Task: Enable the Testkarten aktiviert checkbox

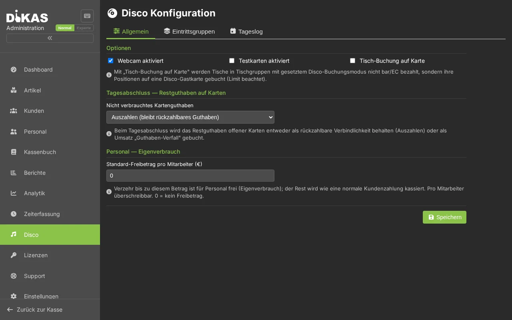Action: (232, 61)
